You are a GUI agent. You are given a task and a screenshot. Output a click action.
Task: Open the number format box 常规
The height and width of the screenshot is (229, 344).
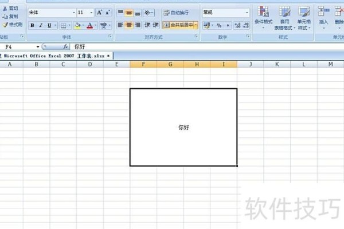pos(226,13)
